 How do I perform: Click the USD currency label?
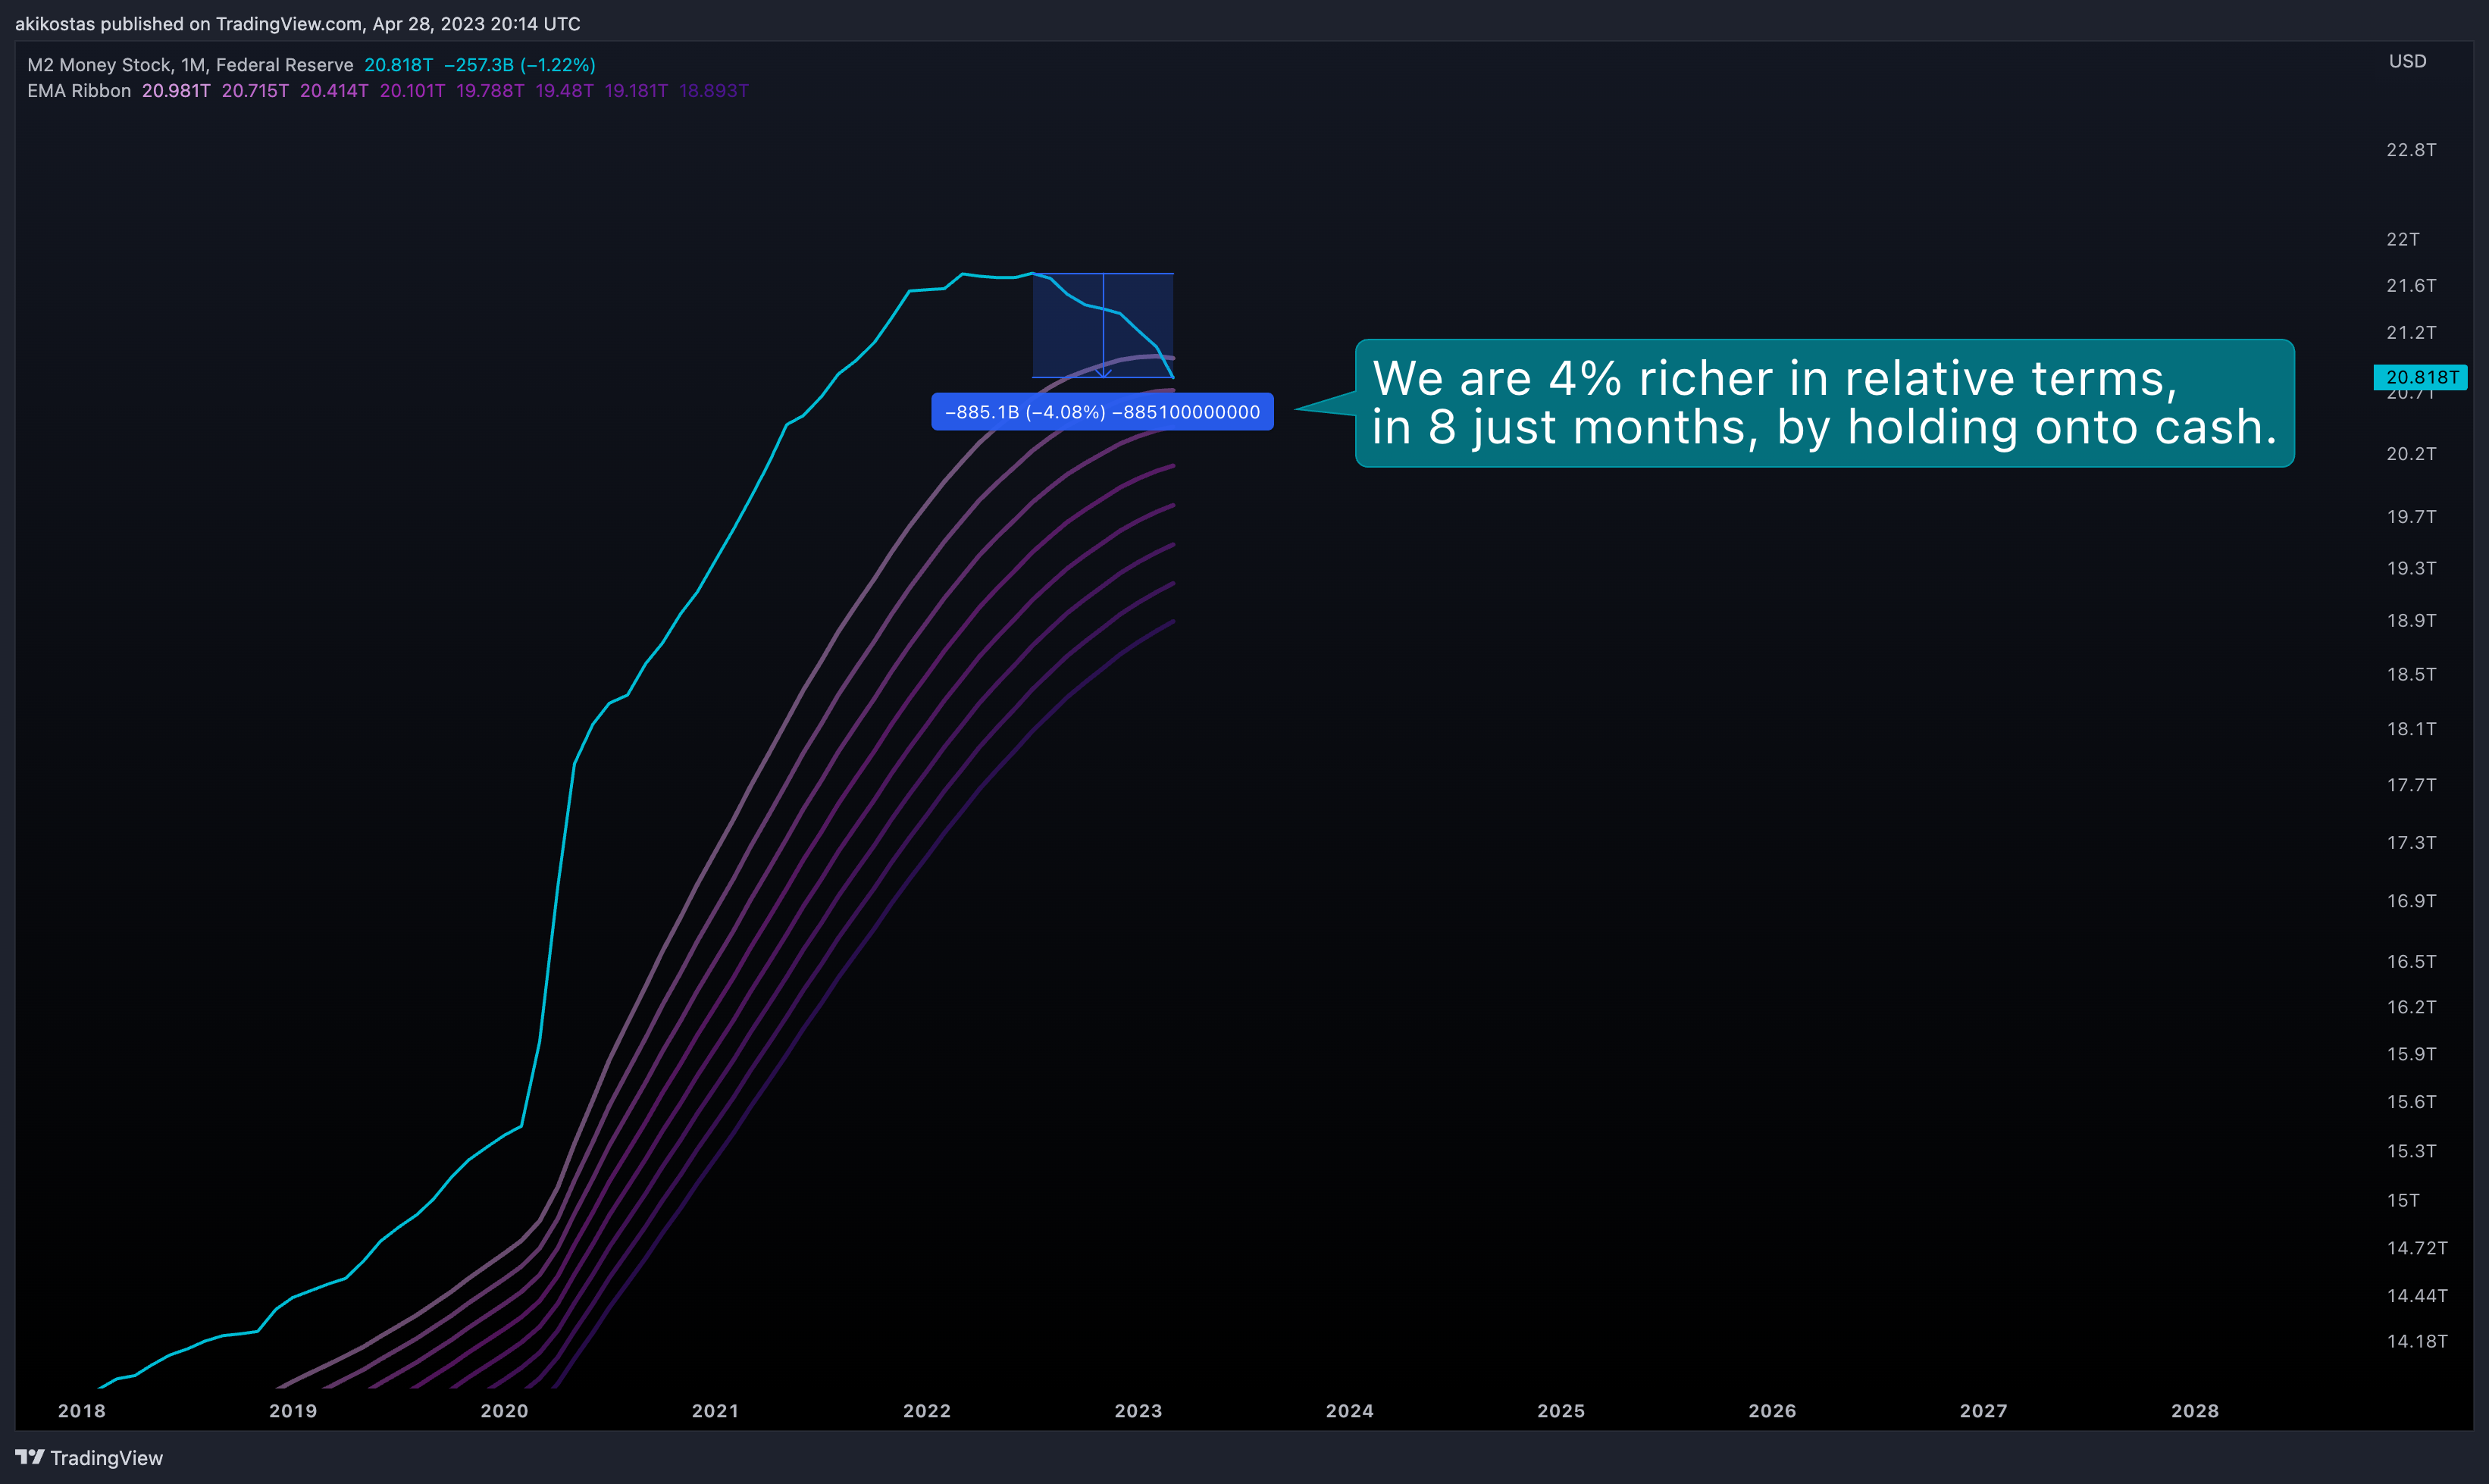pos(2407,61)
